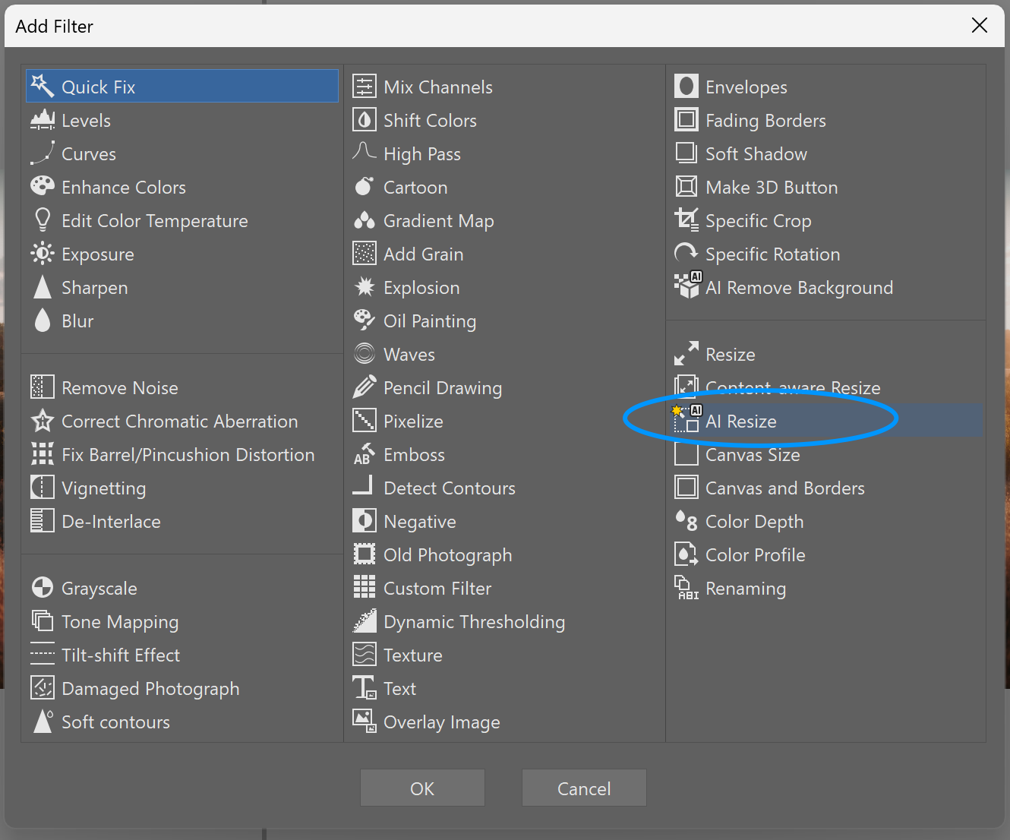Screen dimensions: 1010x840
Task: Pick the Tilt-shift Effect filter
Action: click(x=120, y=655)
